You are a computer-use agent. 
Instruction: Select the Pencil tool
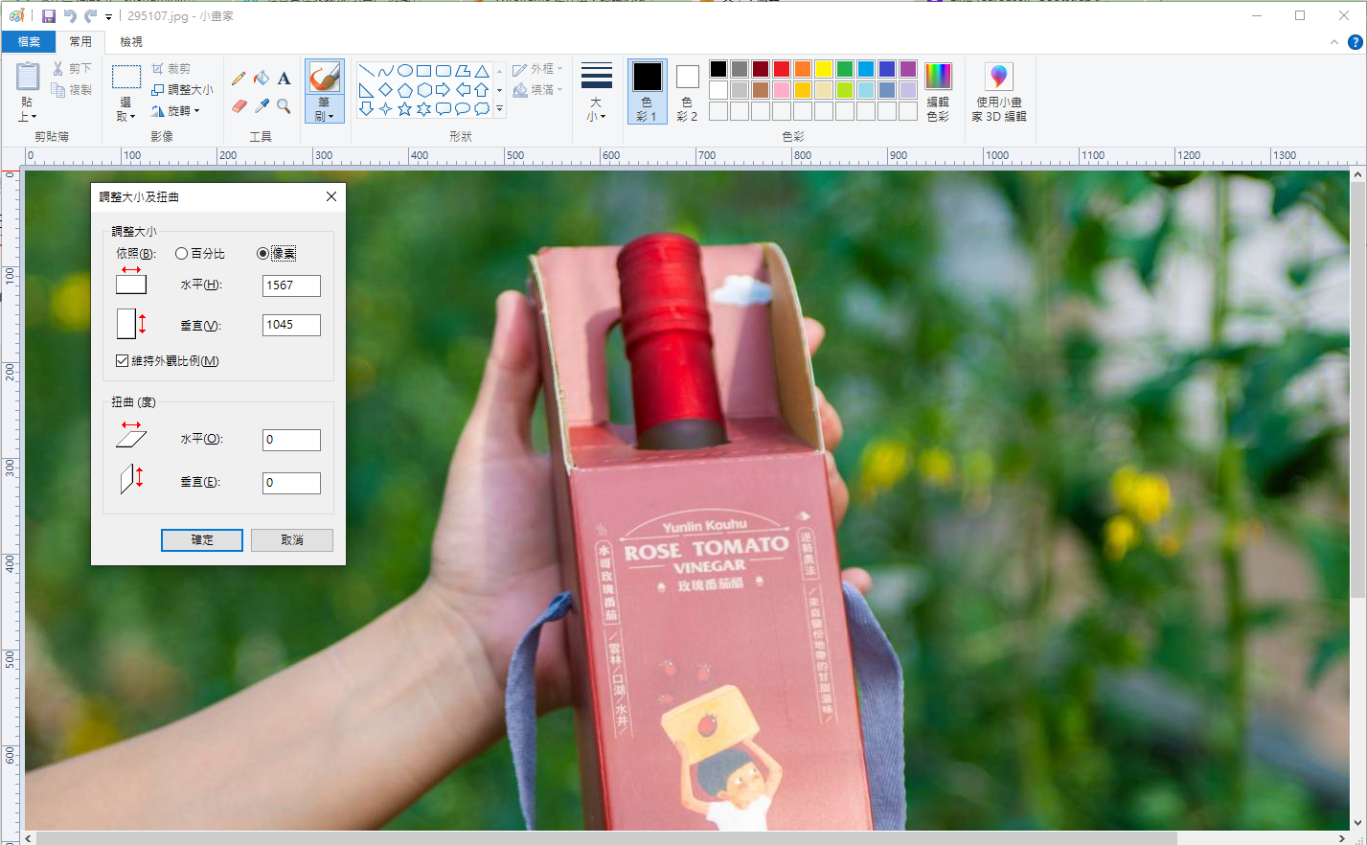click(x=239, y=79)
